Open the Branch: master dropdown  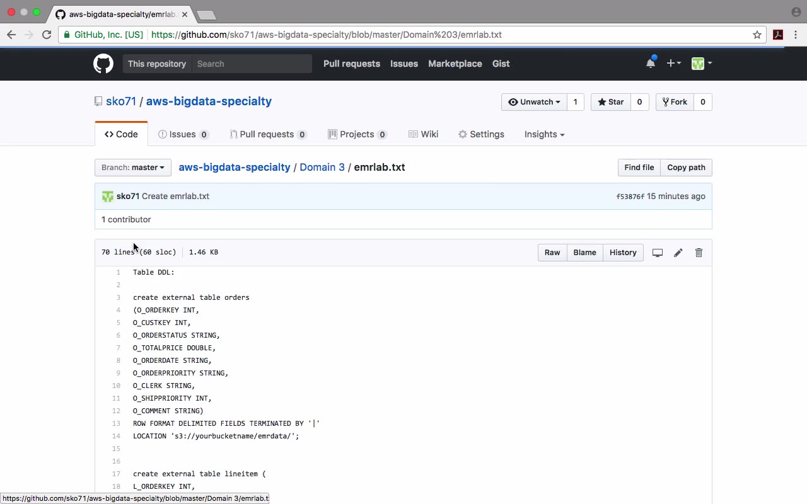click(x=132, y=168)
